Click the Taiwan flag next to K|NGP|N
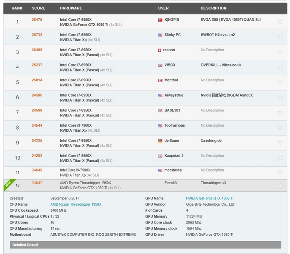The width and height of the screenshot is (290, 254). 160,20
